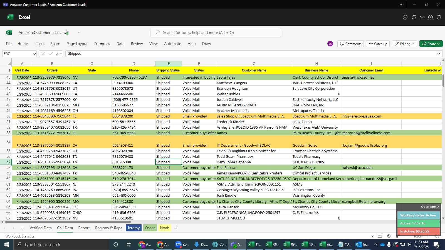Screen dimensions: 445x250
Task: Switch to the Oscar sheet tab
Action: [150, 228]
